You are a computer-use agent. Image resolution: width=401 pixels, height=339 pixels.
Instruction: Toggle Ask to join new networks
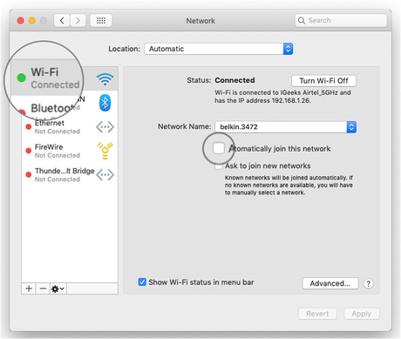click(219, 166)
